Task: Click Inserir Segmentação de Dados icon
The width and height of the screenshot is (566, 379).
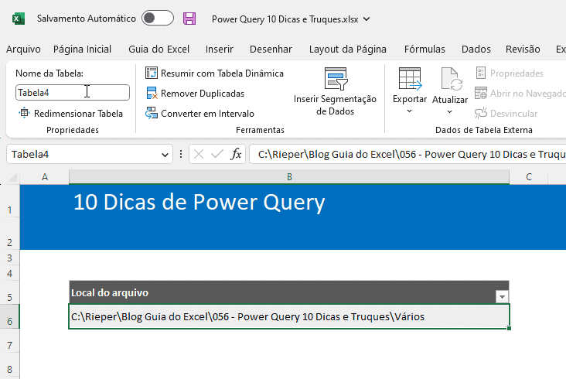Action: point(336,78)
